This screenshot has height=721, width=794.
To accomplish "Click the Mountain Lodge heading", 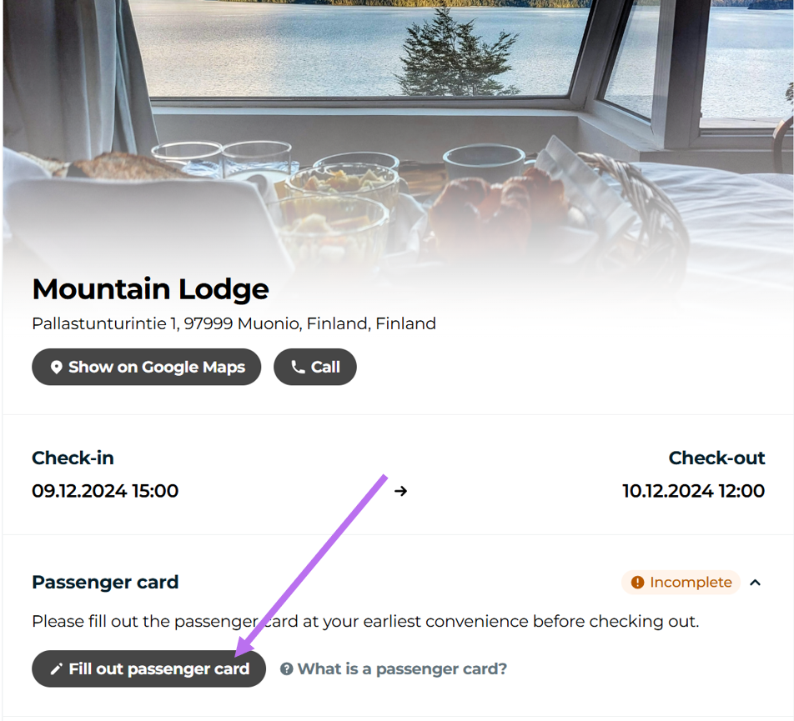I will [x=151, y=289].
